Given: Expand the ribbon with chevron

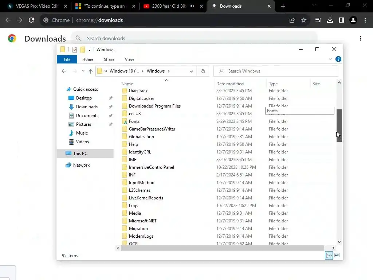Looking at the screenshot, I should 330,59.
